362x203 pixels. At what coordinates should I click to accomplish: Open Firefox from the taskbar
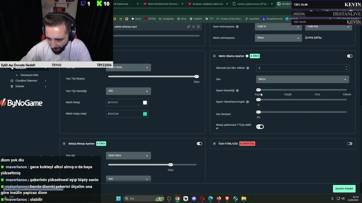[x=219, y=198]
